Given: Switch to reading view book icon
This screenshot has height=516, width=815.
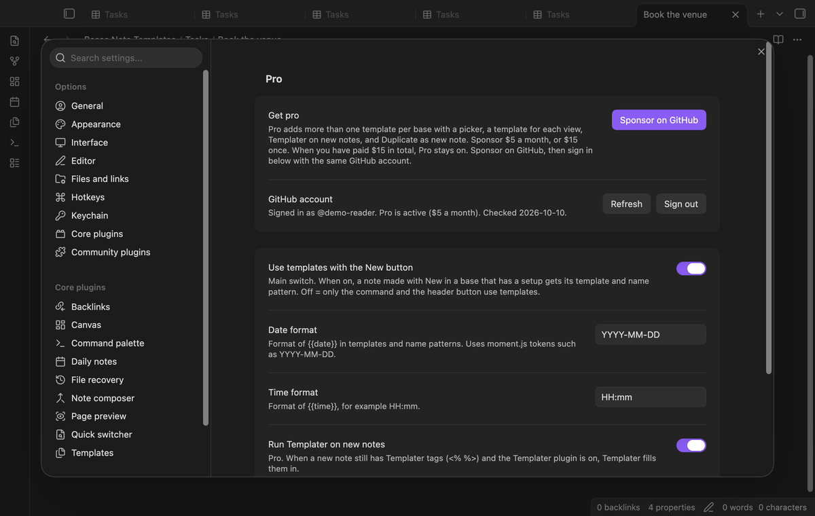Looking at the screenshot, I should (778, 39).
